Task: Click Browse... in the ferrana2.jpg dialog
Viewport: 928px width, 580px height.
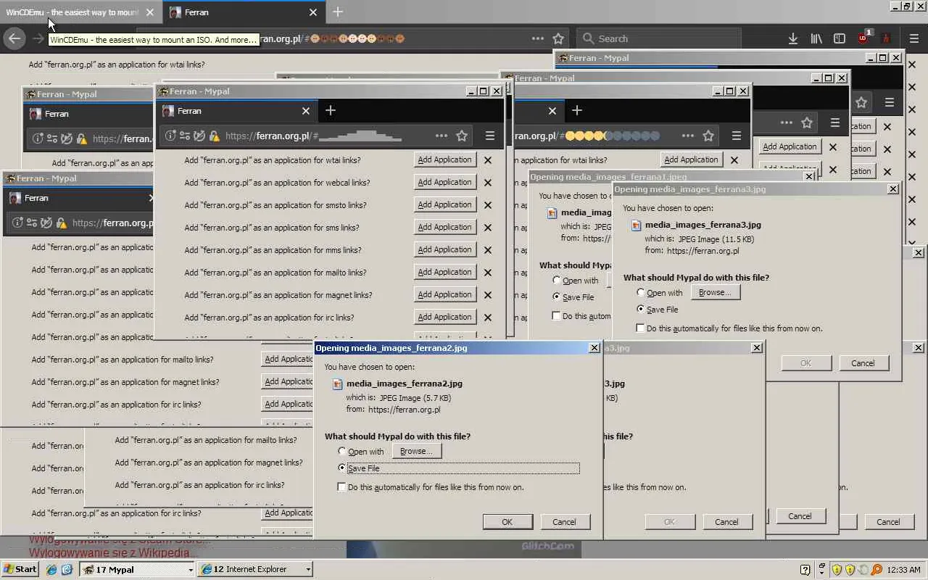Action: [x=416, y=451]
